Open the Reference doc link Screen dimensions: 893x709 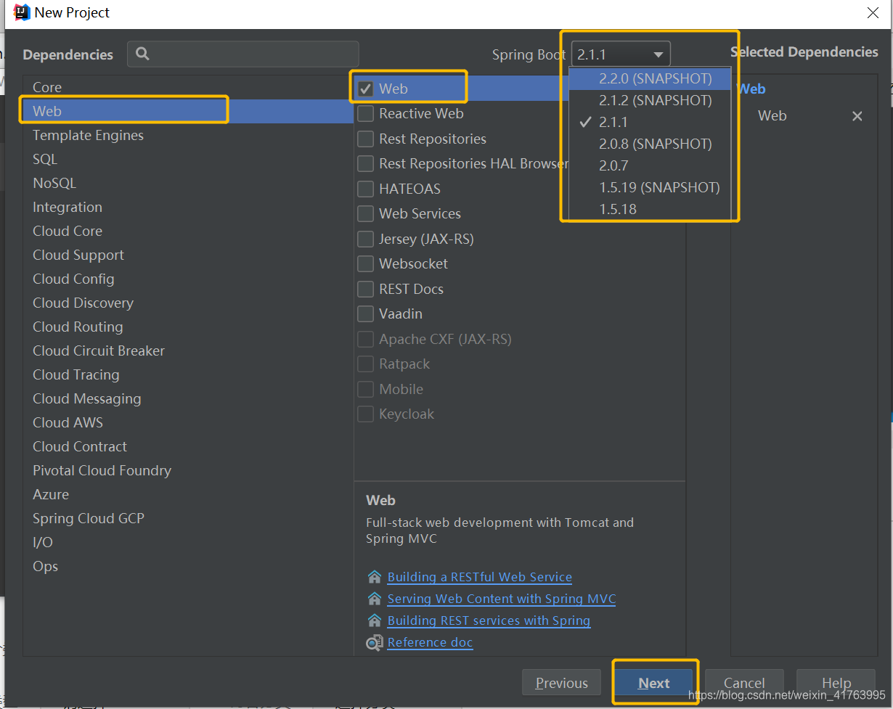430,642
